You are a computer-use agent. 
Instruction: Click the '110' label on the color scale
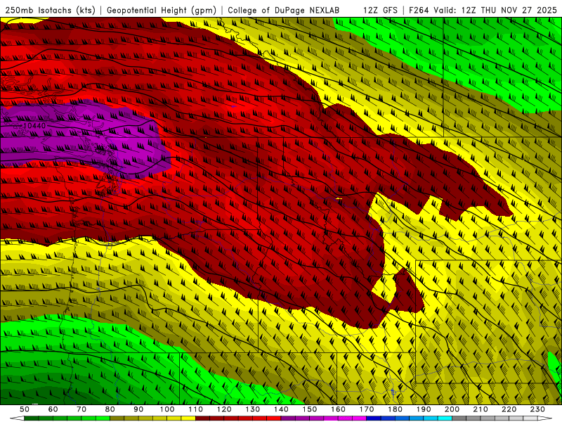195,409
